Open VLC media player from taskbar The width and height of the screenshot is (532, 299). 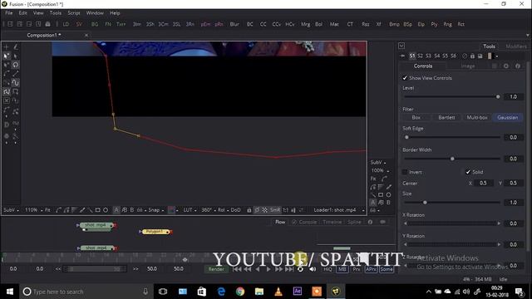click(x=278, y=292)
